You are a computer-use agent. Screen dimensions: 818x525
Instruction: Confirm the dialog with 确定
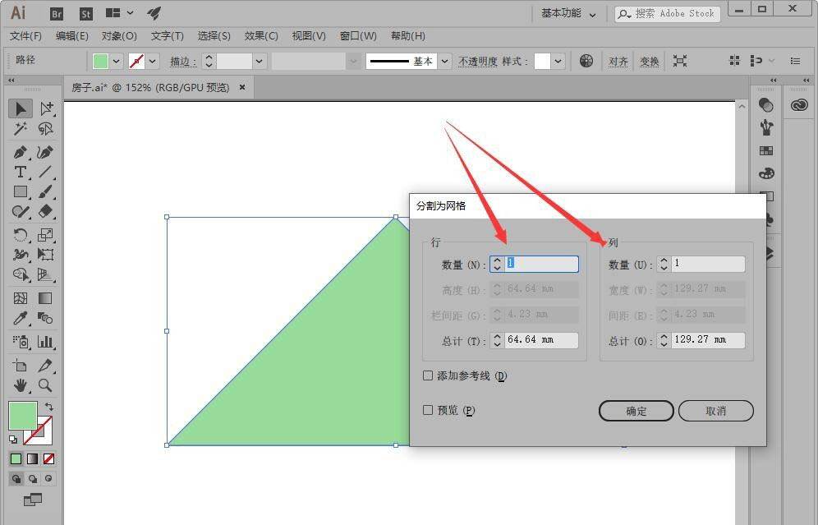tap(636, 411)
